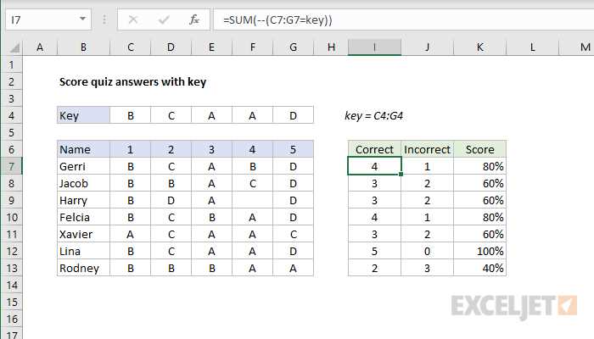This screenshot has width=594, height=339.
Task: Select Rodney's 40% score cell
Action: [x=479, y=268]
